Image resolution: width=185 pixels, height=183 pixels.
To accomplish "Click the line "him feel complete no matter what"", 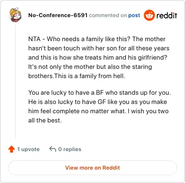I will (99, 111).
